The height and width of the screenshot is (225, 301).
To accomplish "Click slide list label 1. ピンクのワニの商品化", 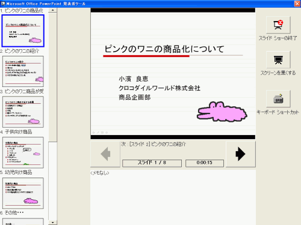I will pos(22,10).
